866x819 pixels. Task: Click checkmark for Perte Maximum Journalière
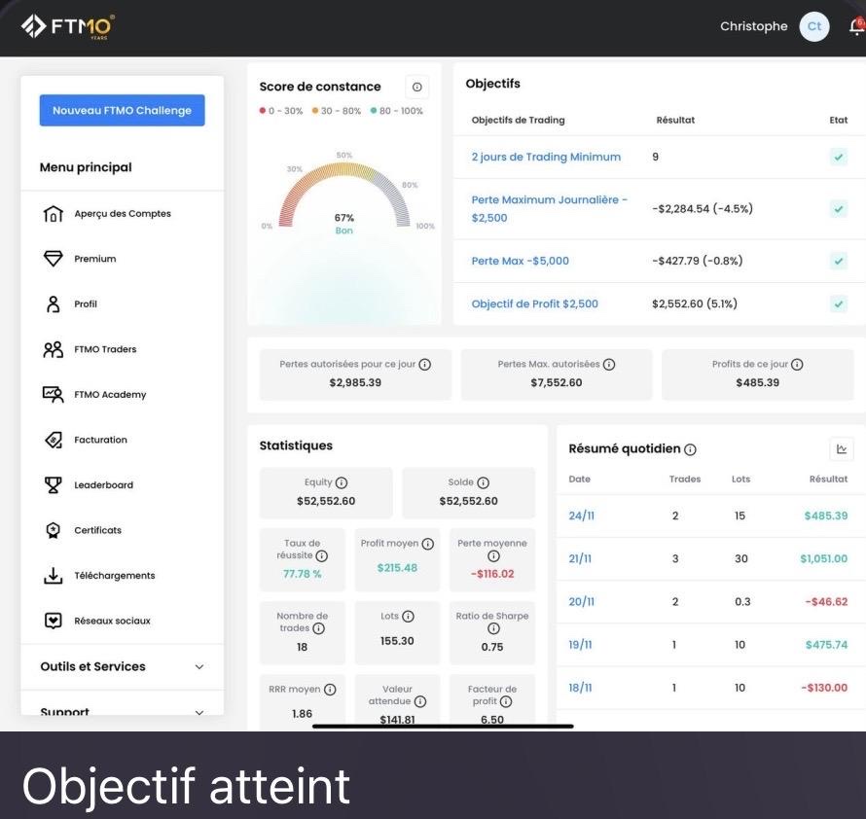pos(839,209)
